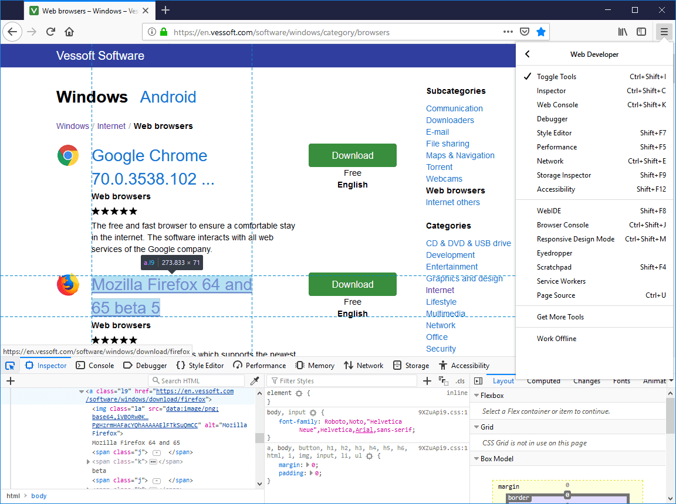Viewport: 676px width, 504px height.
Task: Expand the span class="k" node
Action: tap(89, 462)
